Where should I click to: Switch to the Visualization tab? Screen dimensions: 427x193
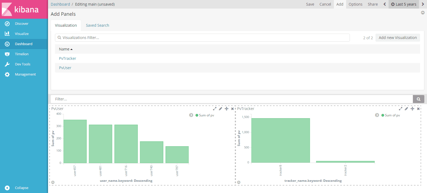66,25
